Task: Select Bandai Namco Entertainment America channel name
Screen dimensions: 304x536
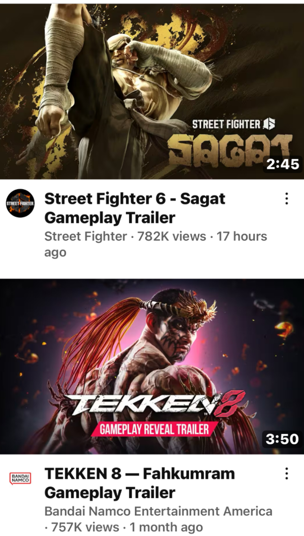Action: [x=158, y=511]
